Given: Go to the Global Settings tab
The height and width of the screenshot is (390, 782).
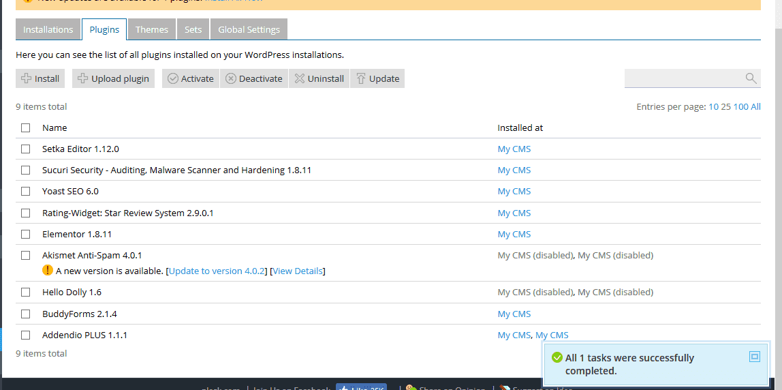Looking at the screenshot, I should coord(249,29).
